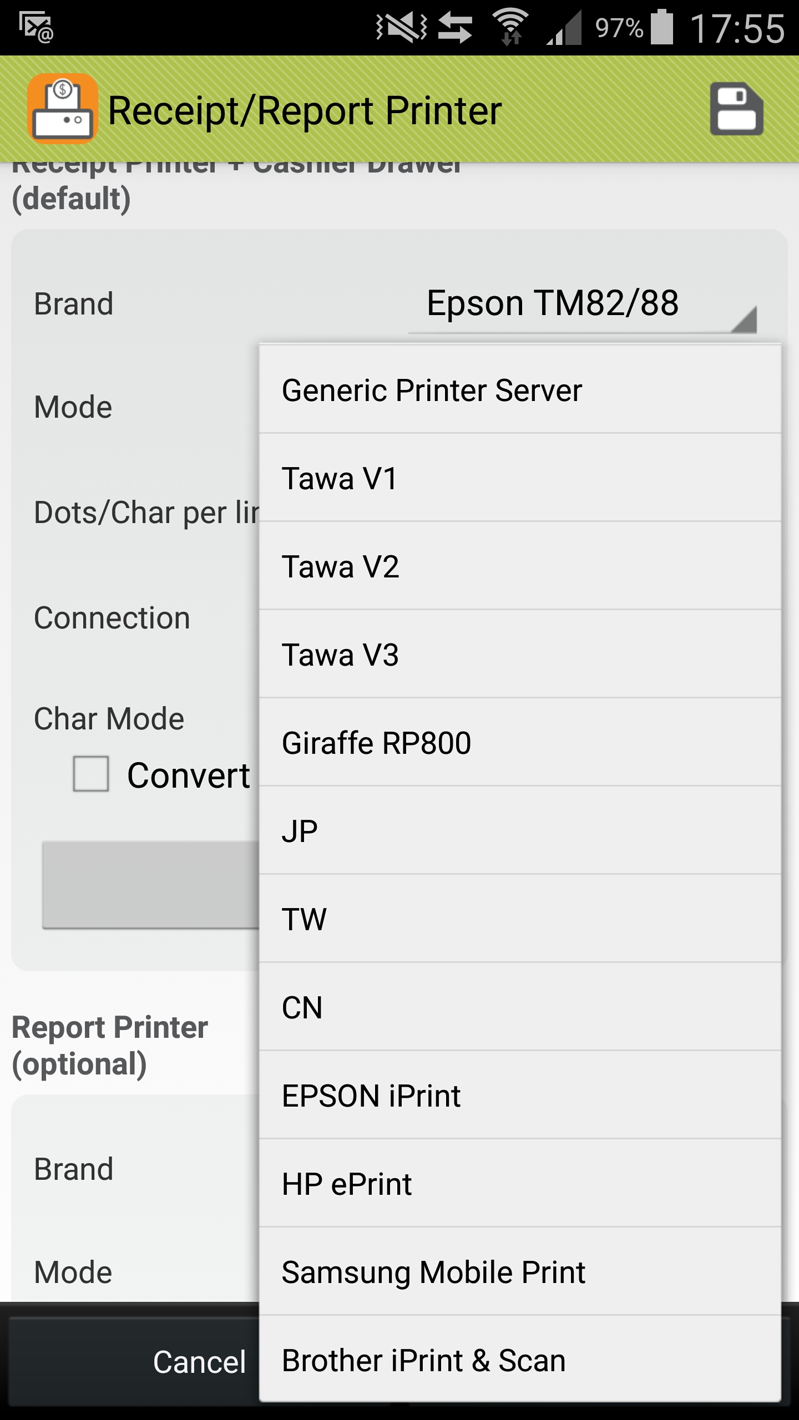Image resolution: width=799 pixels, height=1420 pixels.
Task: Select Generic Printer Server option
Action: tap(520, 390)
